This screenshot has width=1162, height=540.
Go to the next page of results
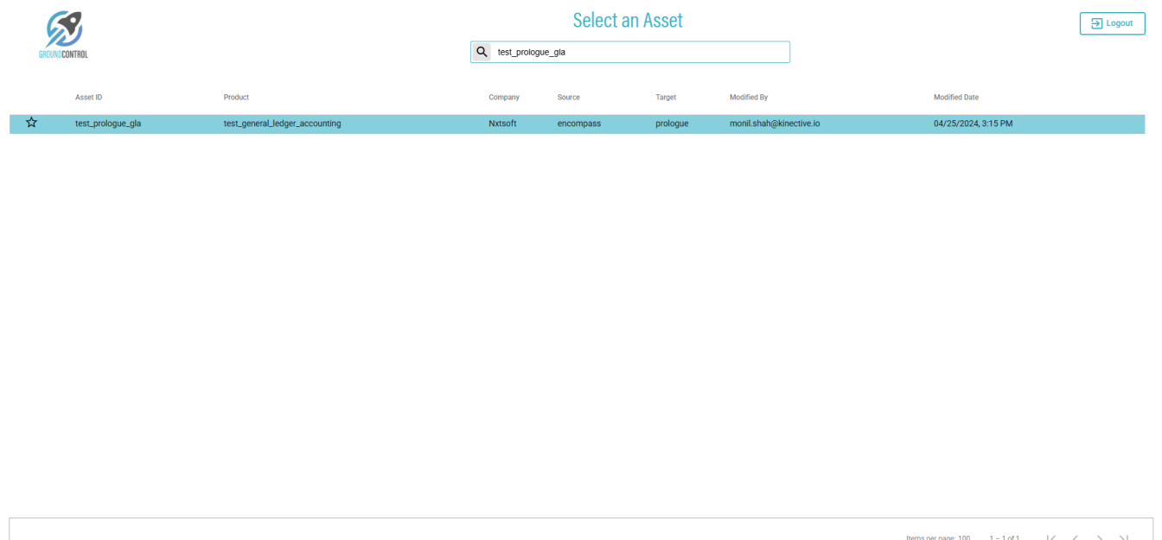click(1100, 537)
